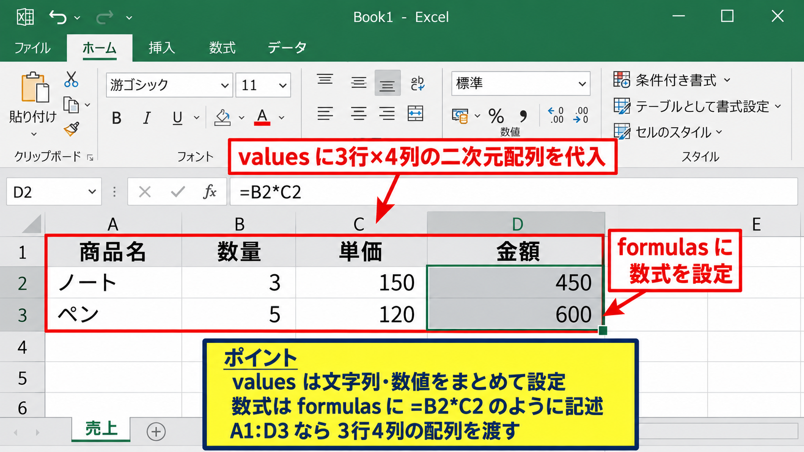Open the font size dropdown
Viewport: 804px width, 452px height.
coord(283,86)
